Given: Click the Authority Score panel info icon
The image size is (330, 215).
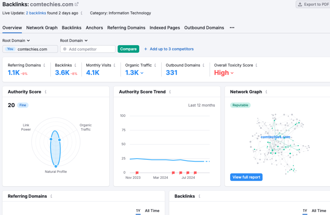Looking at the screenshot, I should [46, 92].
